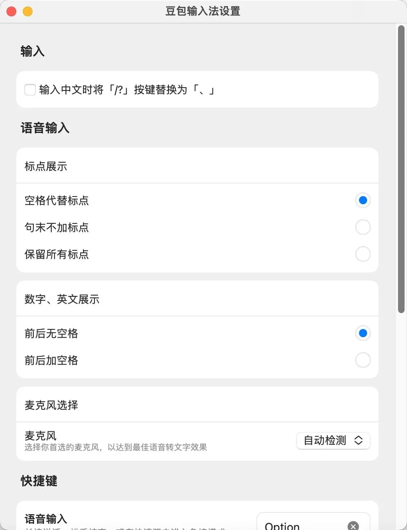The image size is (407, 530).
Task: Select 前后加空格 radio option
Action: click(363, 360)
